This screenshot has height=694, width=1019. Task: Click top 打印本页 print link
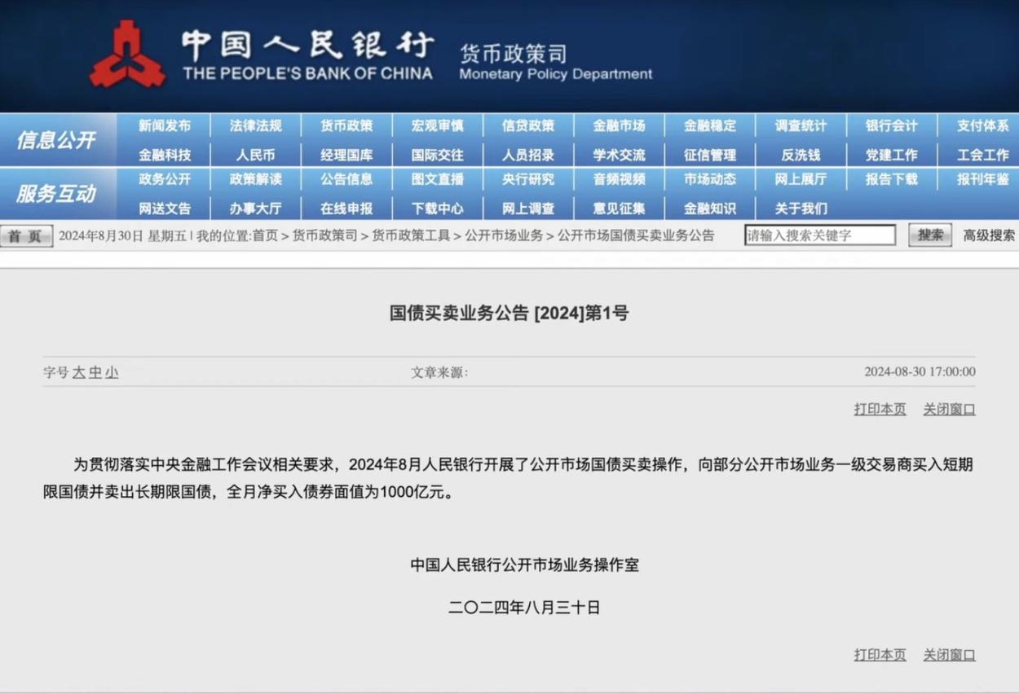880,409
